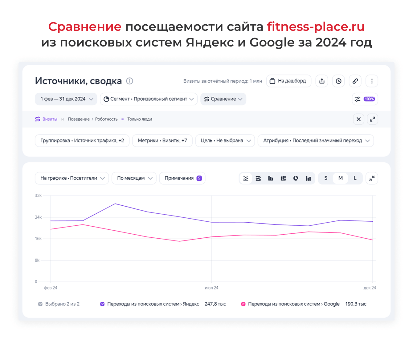Viewport: 413px width, 339px height.
Task: Click the purple "5" notes count badge
Action: [199, 178]
